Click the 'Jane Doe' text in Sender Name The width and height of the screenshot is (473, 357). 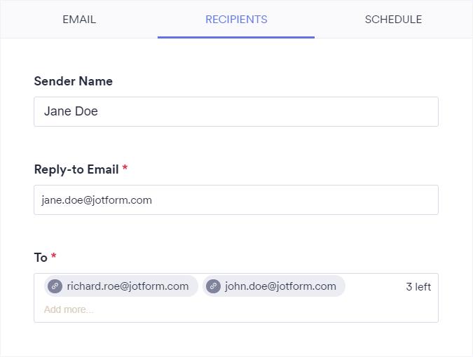coord(71,112)
